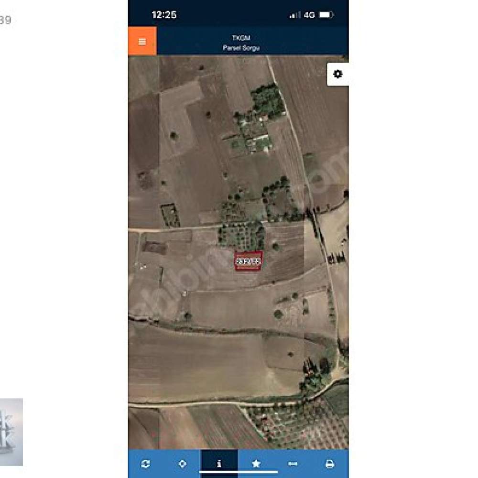Click the ship thumbnail at left edge
Image resolution: width=478 pixels, height=478 pixels.
pyautogui.click(x=11, y=432)
